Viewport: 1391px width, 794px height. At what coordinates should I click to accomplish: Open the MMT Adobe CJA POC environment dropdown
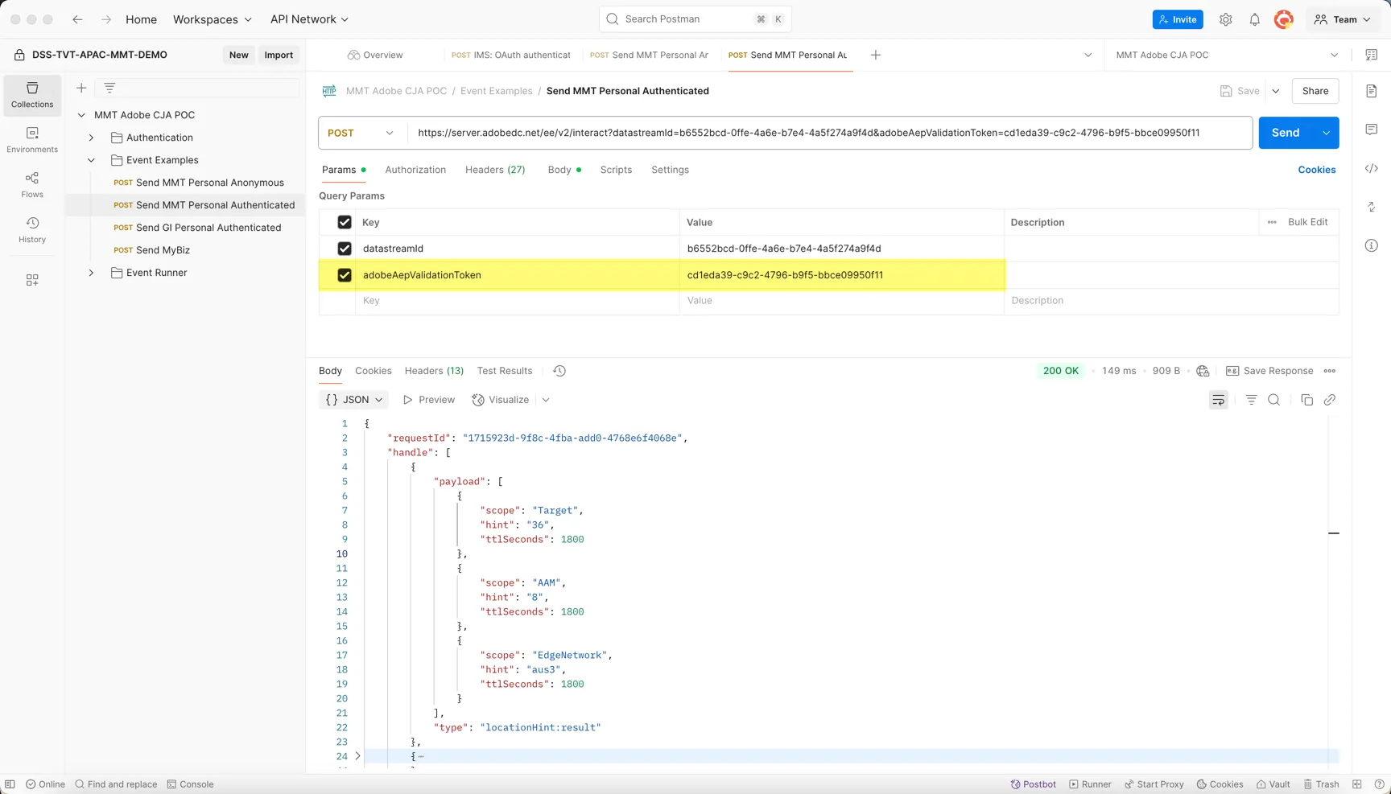point(1227,55)
